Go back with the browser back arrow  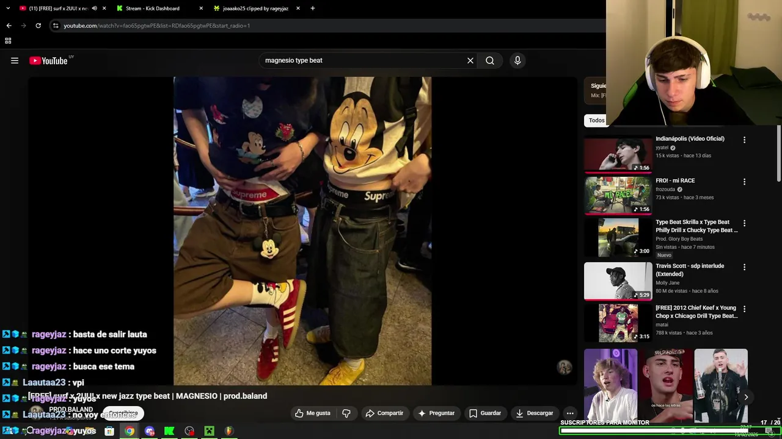(x=9, y=26)
